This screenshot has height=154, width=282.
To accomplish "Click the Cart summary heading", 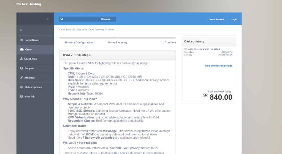I will click(x=194, y=41).
